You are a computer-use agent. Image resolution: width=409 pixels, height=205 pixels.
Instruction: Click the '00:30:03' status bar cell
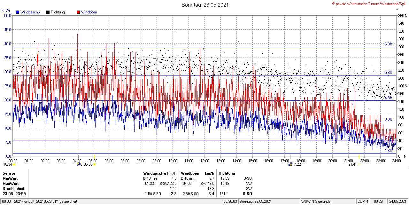click(x=230, y=201)
